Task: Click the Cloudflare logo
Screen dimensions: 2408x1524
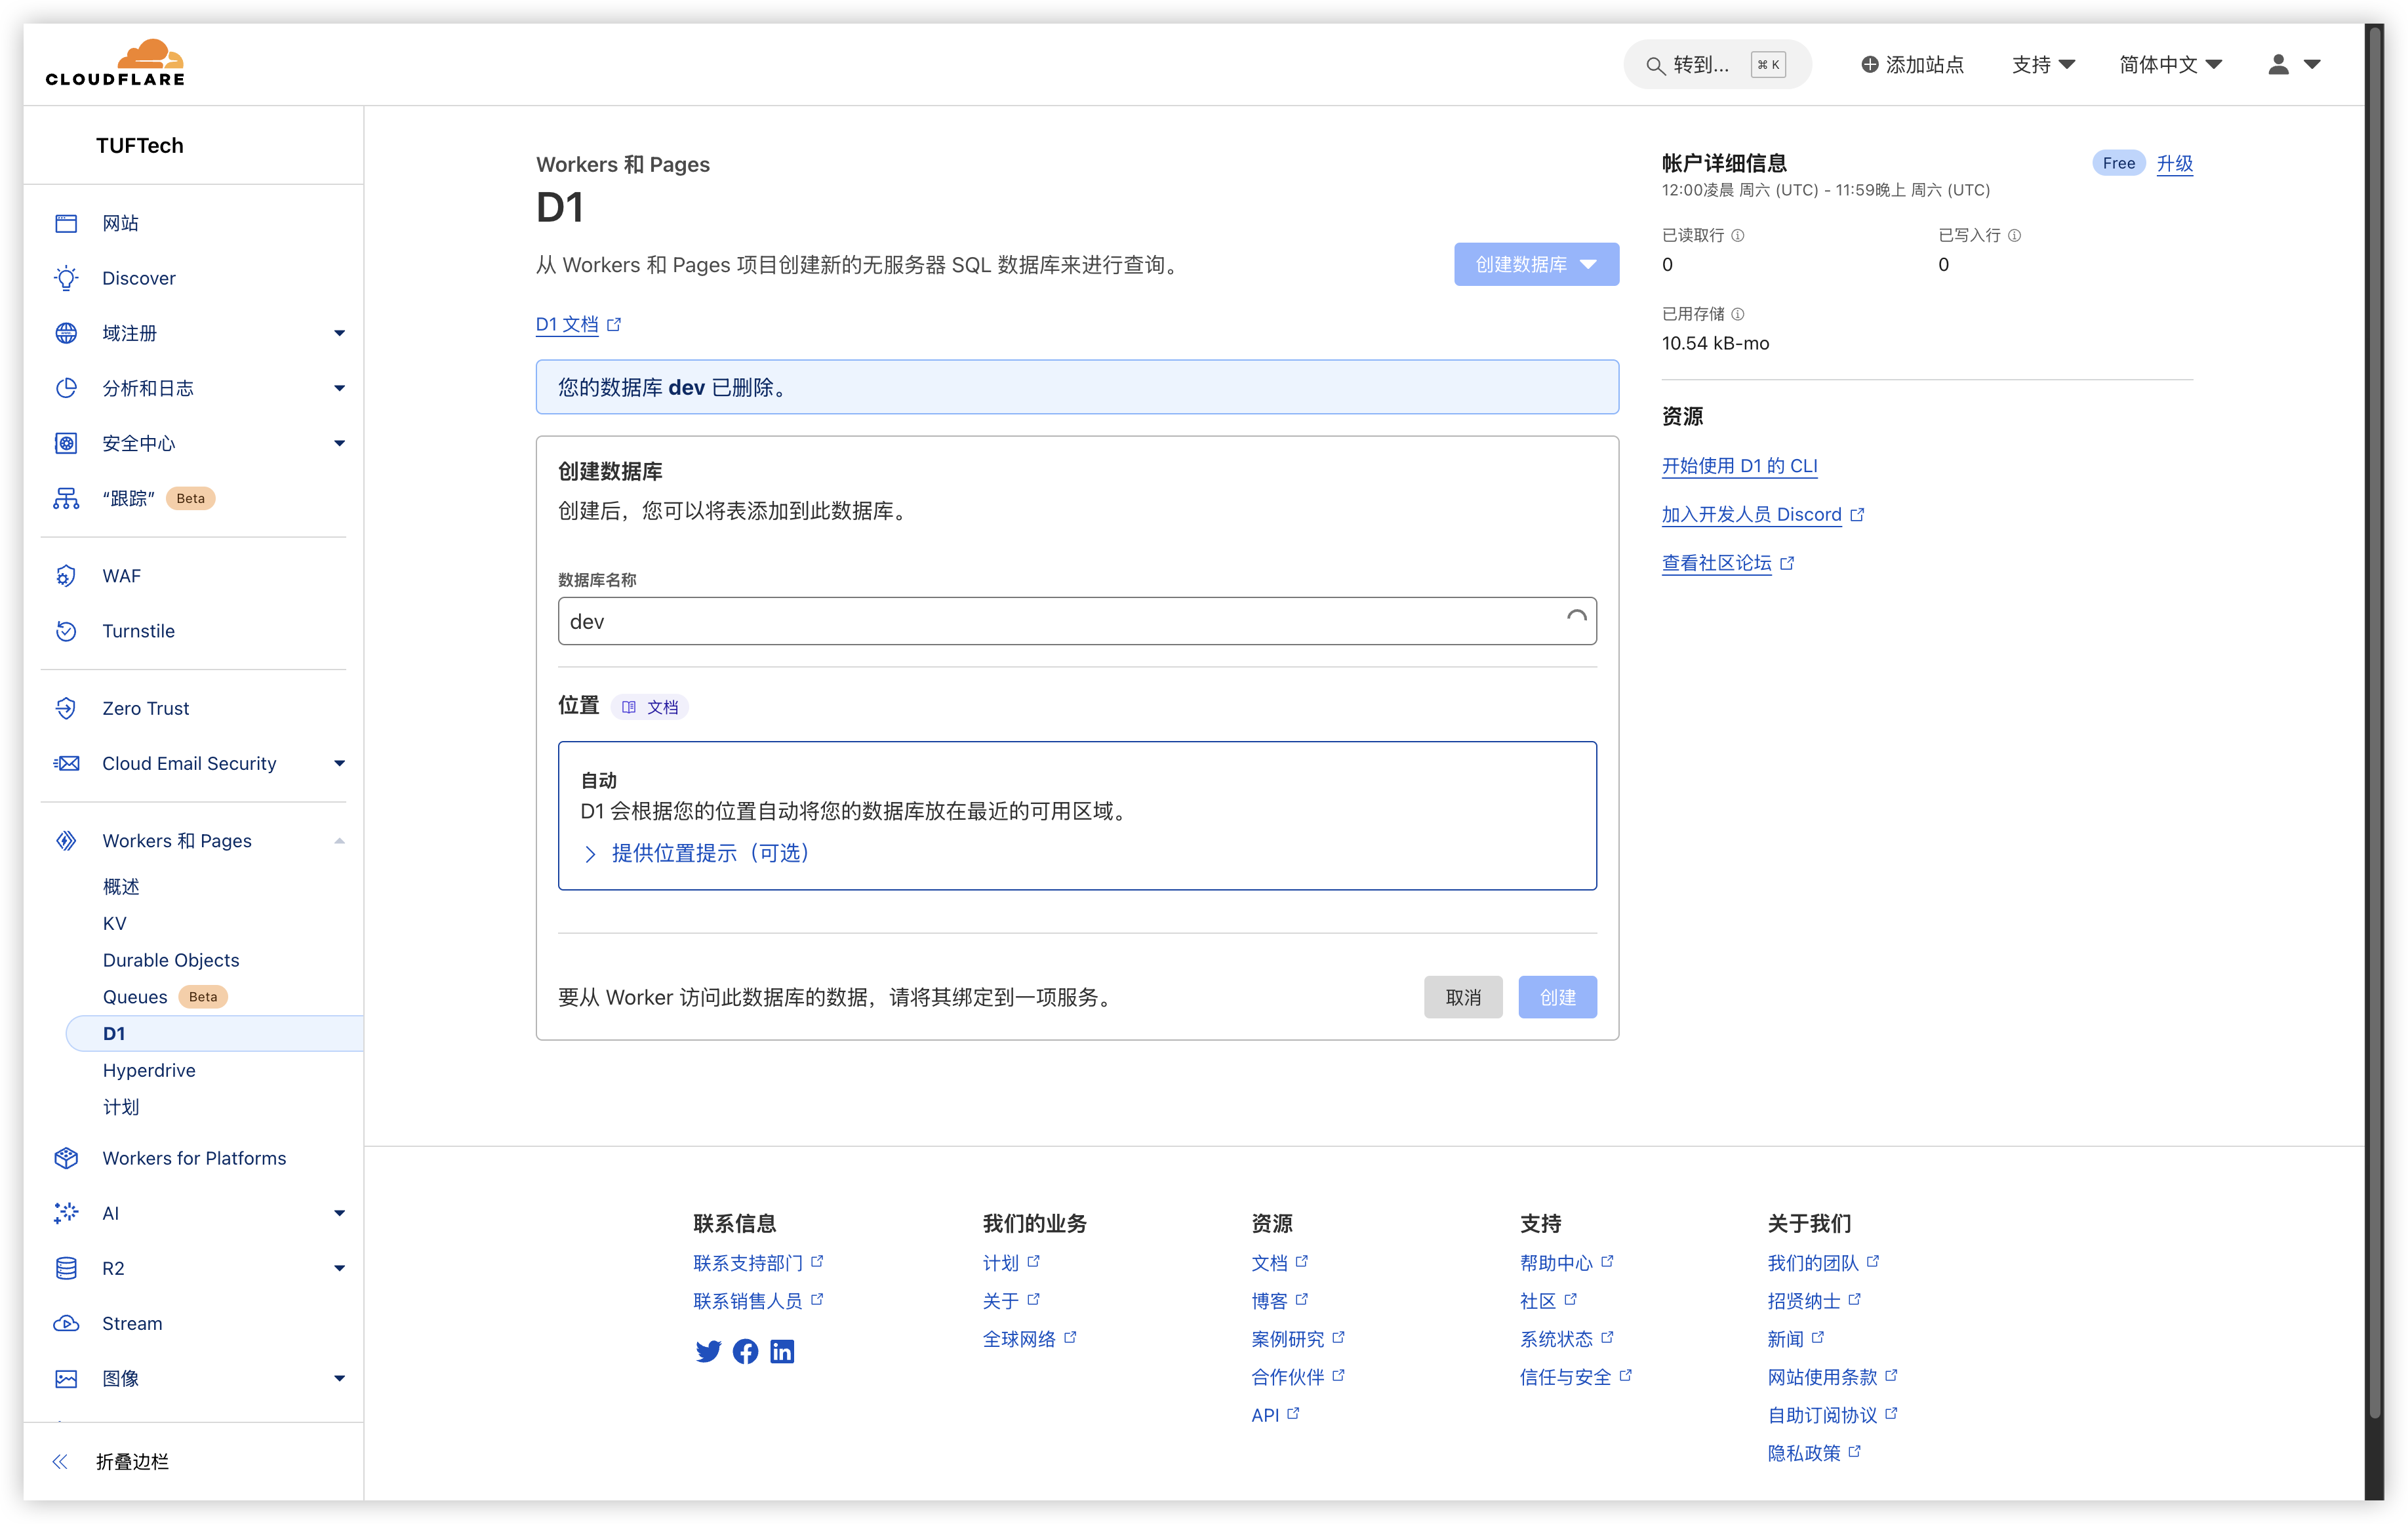Action: tap(114, 61)
